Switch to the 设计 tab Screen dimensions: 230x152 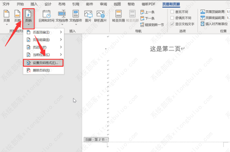(x=48, y=4)
